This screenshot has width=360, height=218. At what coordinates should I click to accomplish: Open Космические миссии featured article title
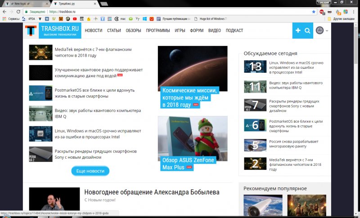[x=189, y=98]
